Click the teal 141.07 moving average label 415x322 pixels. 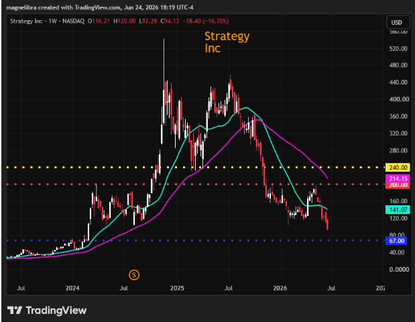(398, 210)
